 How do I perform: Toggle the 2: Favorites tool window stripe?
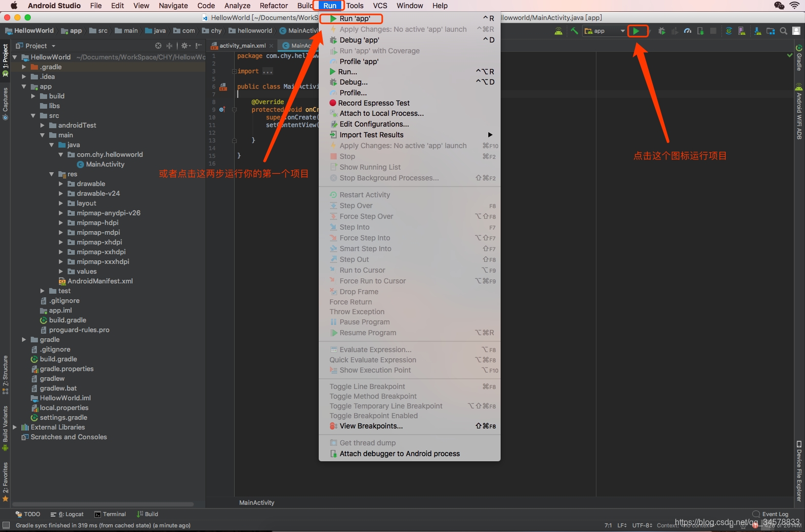(x=5, y=482)
